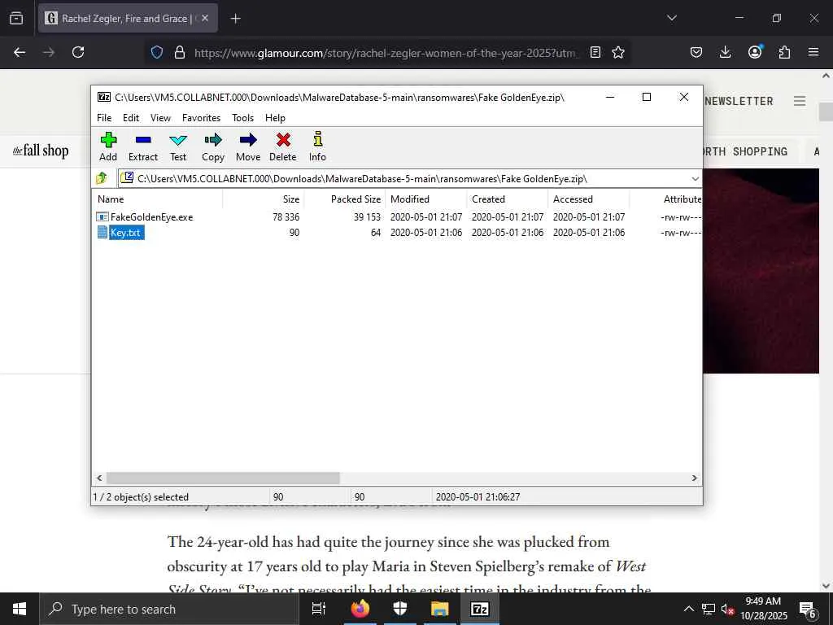Open Firefox extensions puzzle icon
Viewport: 833px width, 625px height.
[x=784, y=52]
